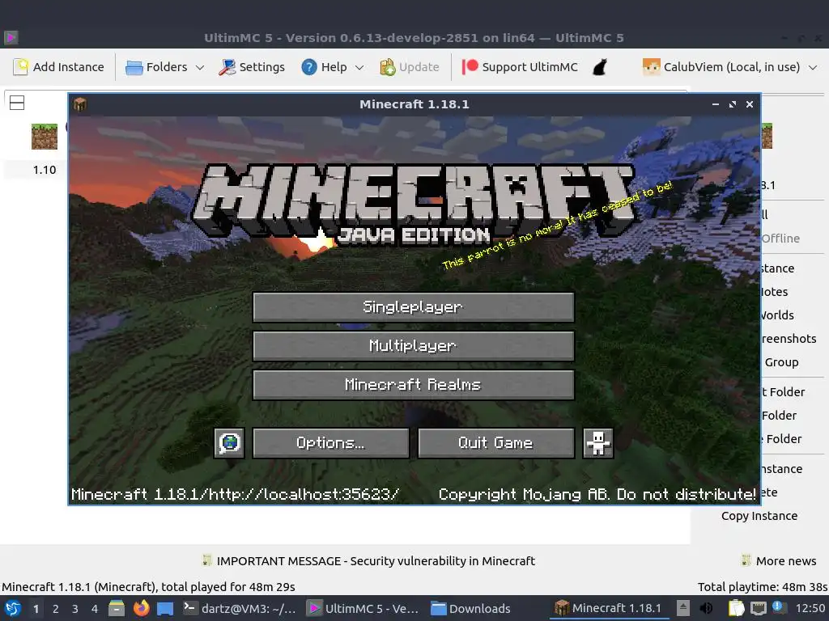Click the Minecraft 1.18.1 taskbar entry
The image size is (829, 621).
(607, 608)
